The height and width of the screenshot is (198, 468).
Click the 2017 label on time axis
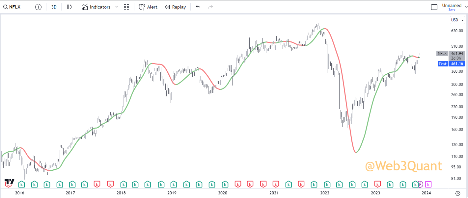(x=70, y=193)
